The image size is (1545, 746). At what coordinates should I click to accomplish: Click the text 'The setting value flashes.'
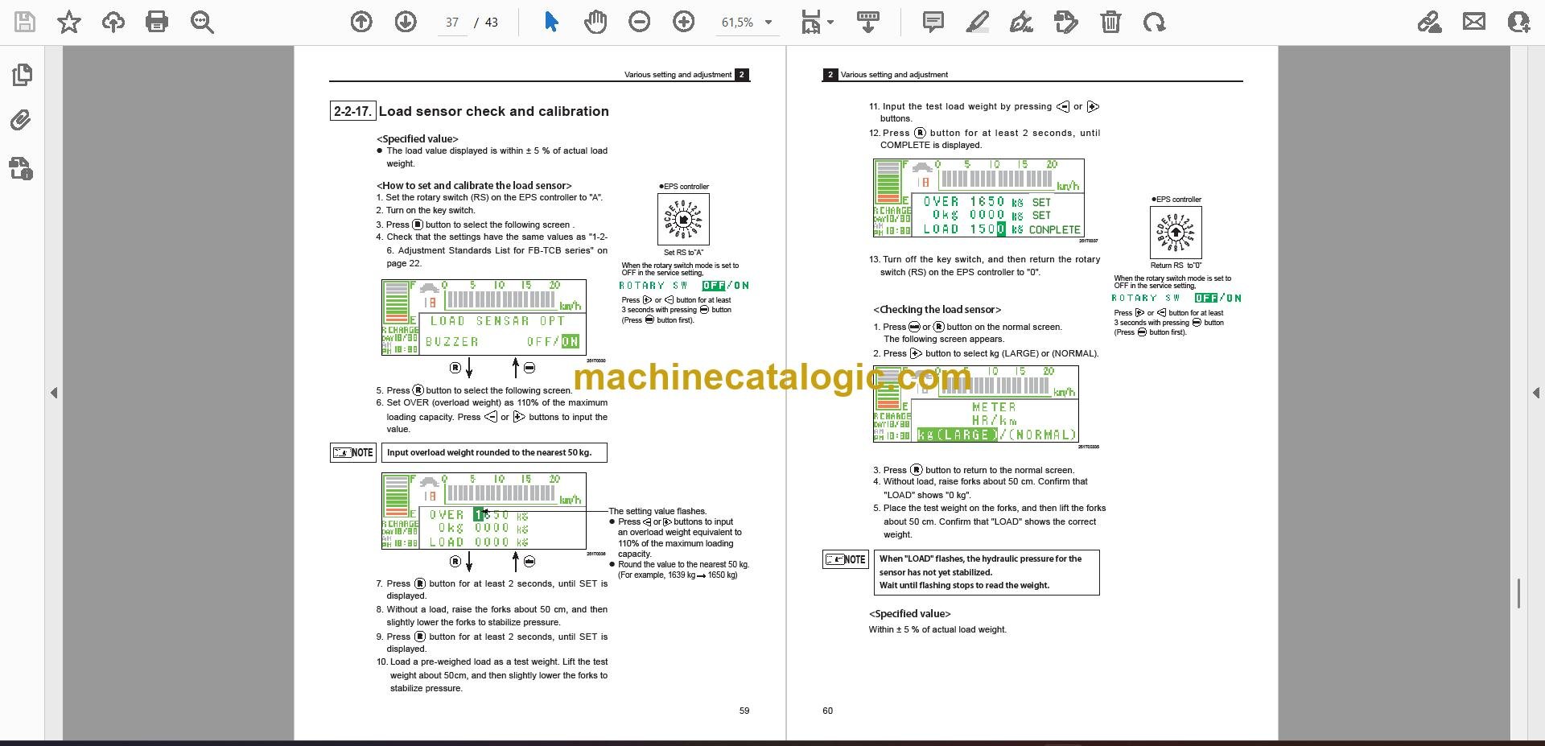pyautogui.click(x=657, y=511)
